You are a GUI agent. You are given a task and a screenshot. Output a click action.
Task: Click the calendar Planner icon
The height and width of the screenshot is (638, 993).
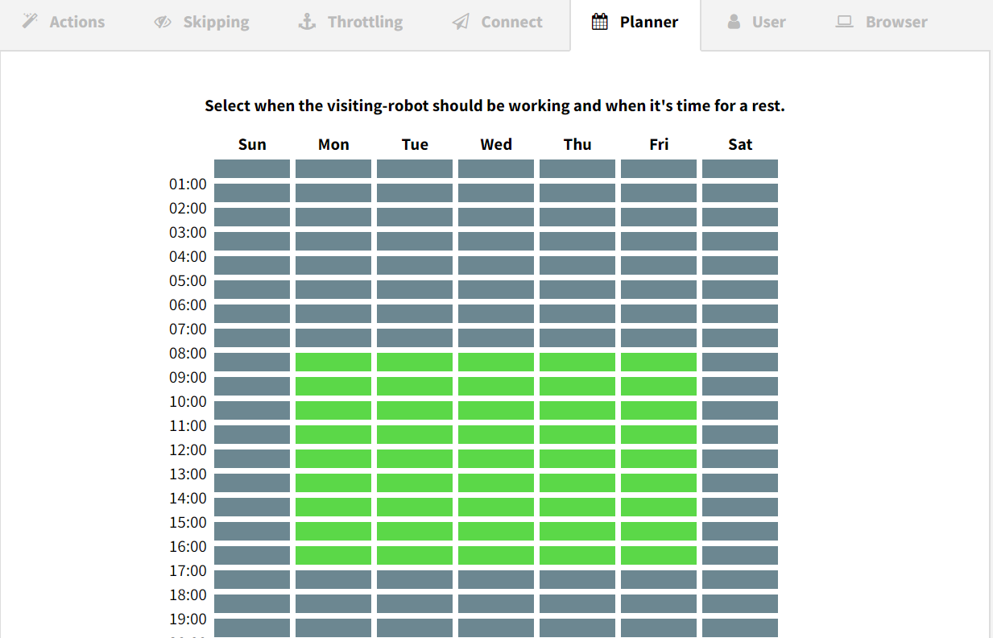click(600, 22)
